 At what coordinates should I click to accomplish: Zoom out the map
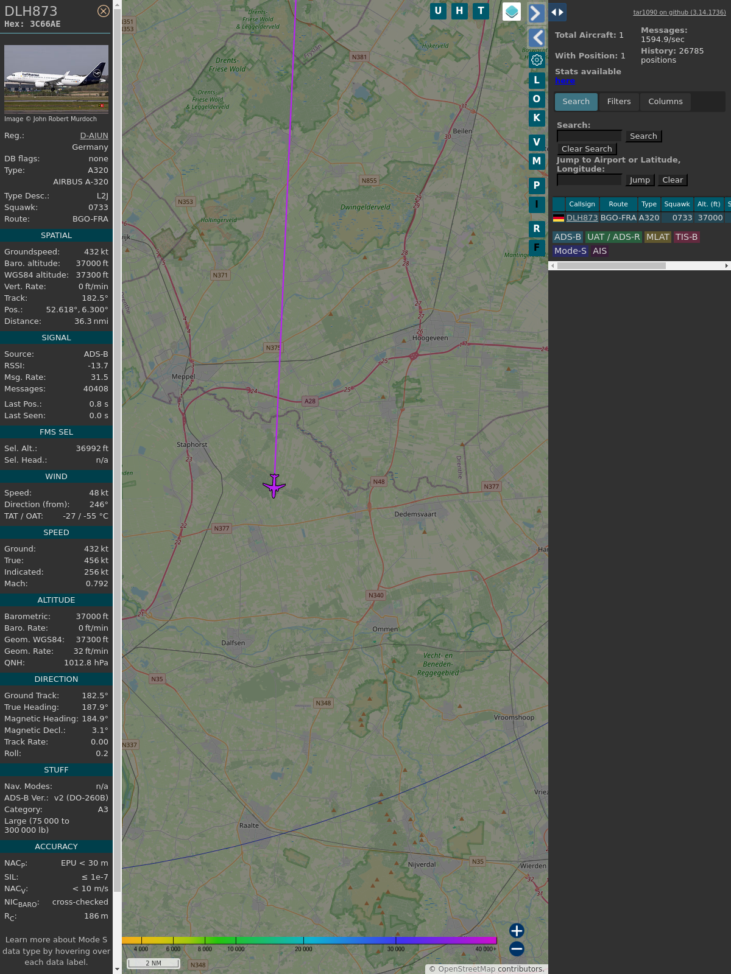[517, 949]
